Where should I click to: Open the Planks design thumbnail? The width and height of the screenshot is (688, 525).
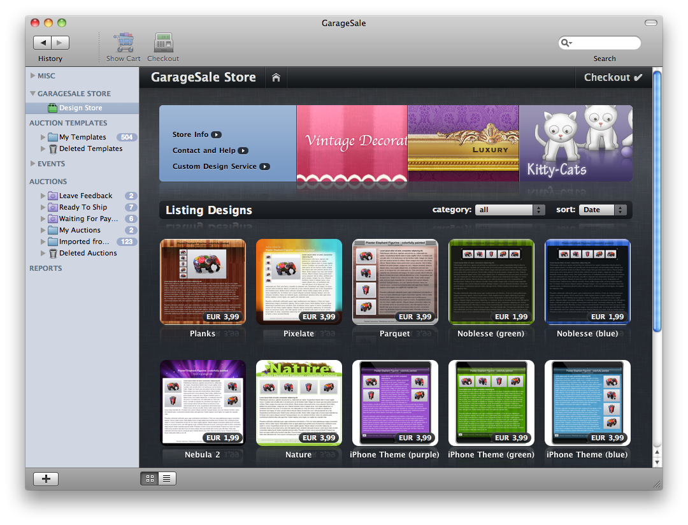(203, 282)
